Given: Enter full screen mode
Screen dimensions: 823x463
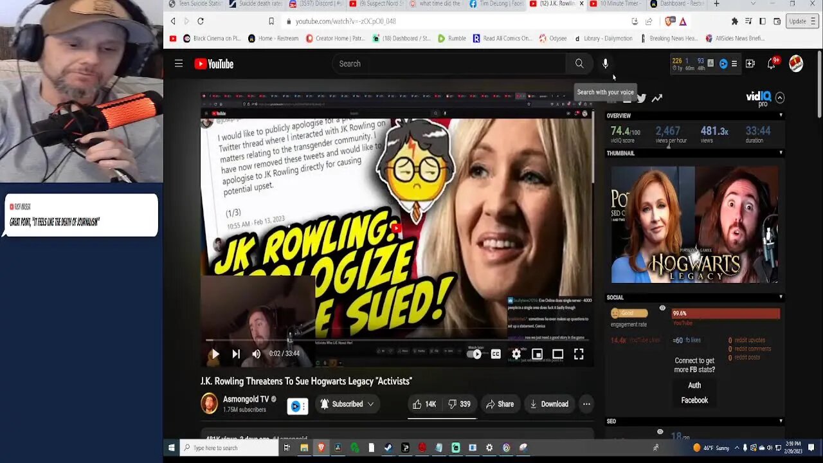Looking at the screenshot, I should point(579,354).
